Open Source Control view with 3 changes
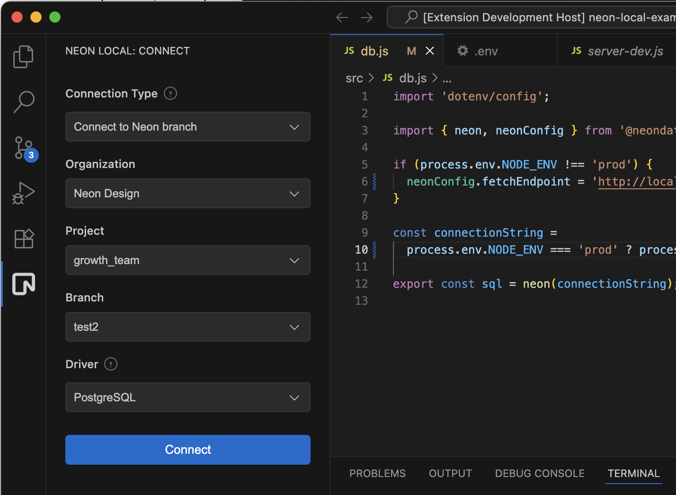 pos(25,149)
